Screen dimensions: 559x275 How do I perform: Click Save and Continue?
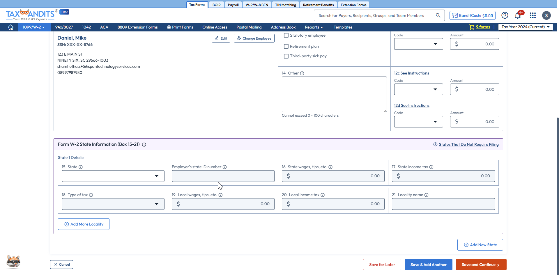[x=481, y=265]
